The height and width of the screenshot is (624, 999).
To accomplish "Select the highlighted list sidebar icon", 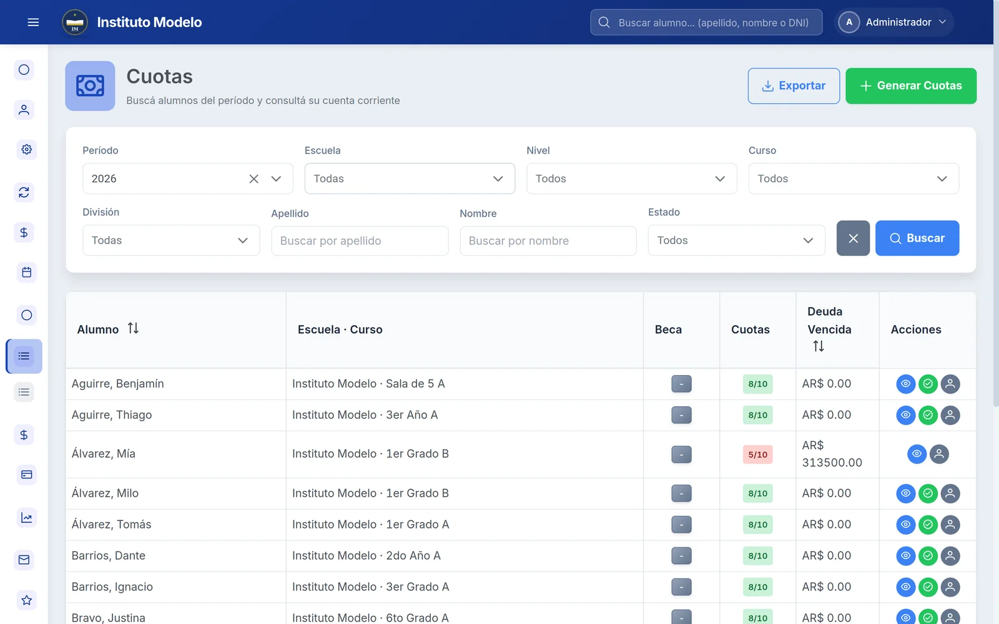I will [x=24, y=356].
